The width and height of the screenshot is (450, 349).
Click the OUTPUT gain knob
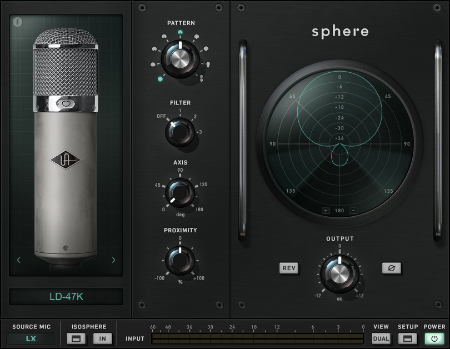point(339,274)
